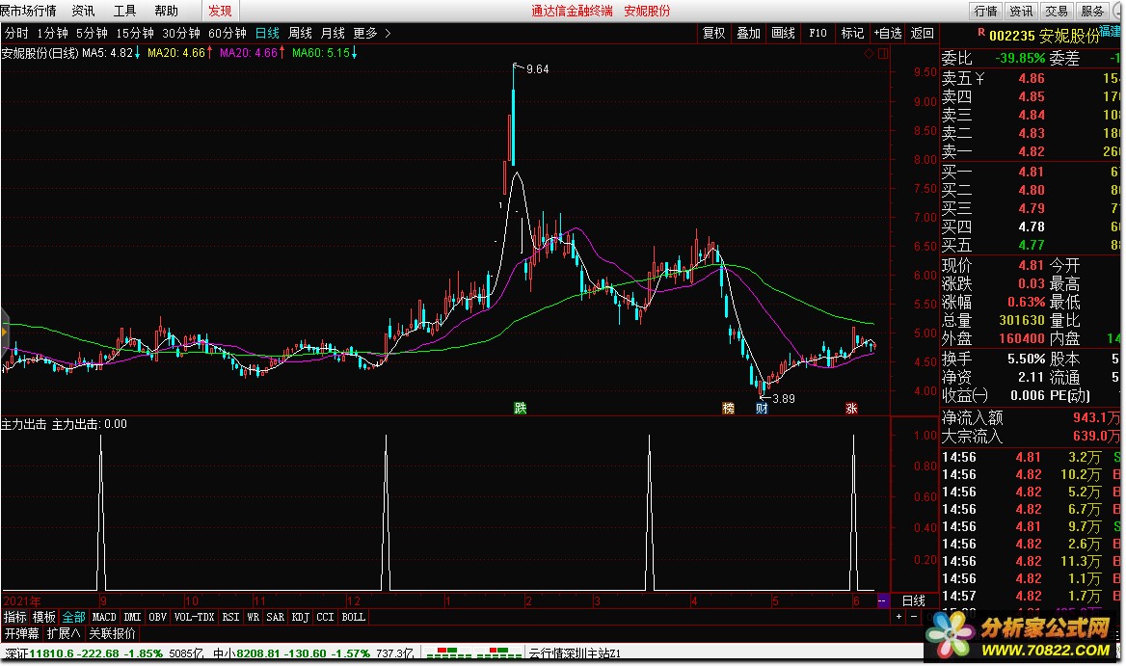Click the plus zoom-in icon on the timeline

point(898,617)
